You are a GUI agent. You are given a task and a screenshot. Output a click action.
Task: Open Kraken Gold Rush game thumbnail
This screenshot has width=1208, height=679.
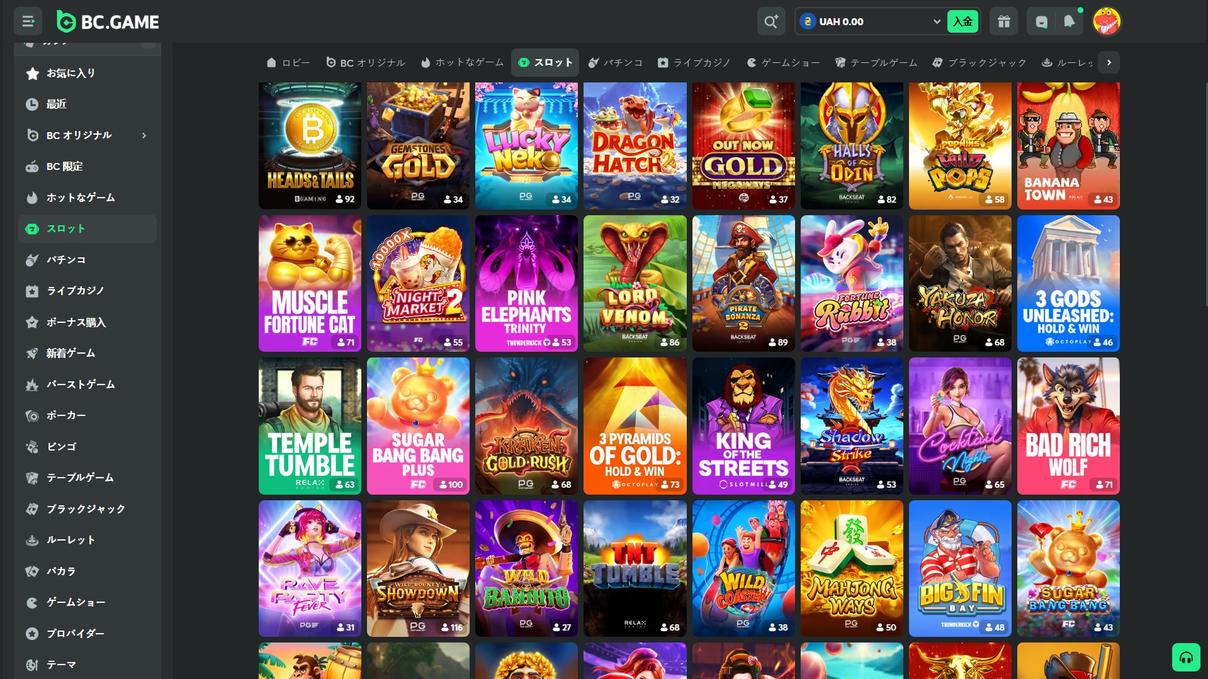click(526, 426)
